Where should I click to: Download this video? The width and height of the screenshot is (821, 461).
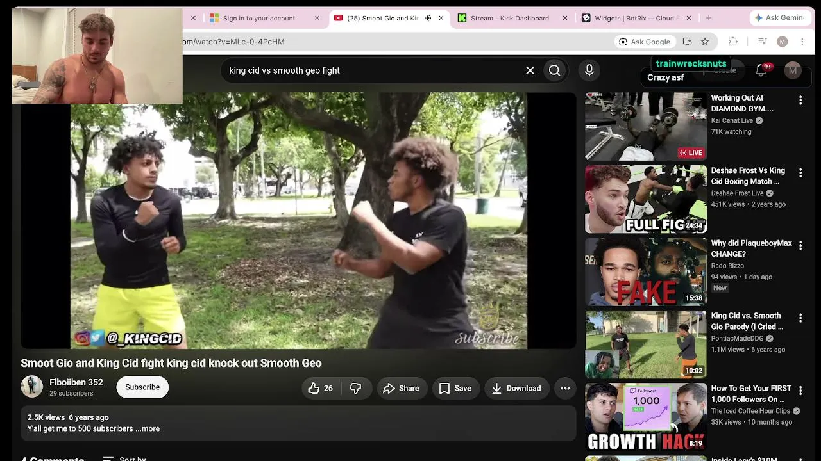point(516,388)
